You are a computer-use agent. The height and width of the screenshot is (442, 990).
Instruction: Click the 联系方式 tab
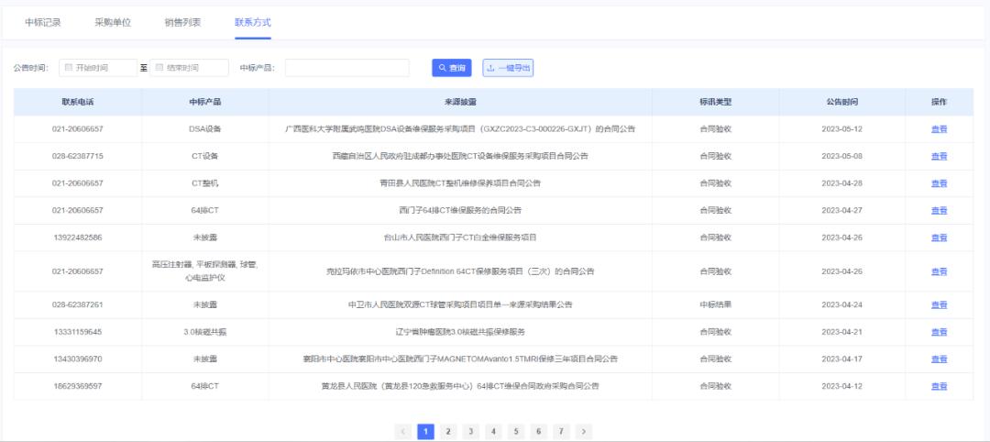253,22
